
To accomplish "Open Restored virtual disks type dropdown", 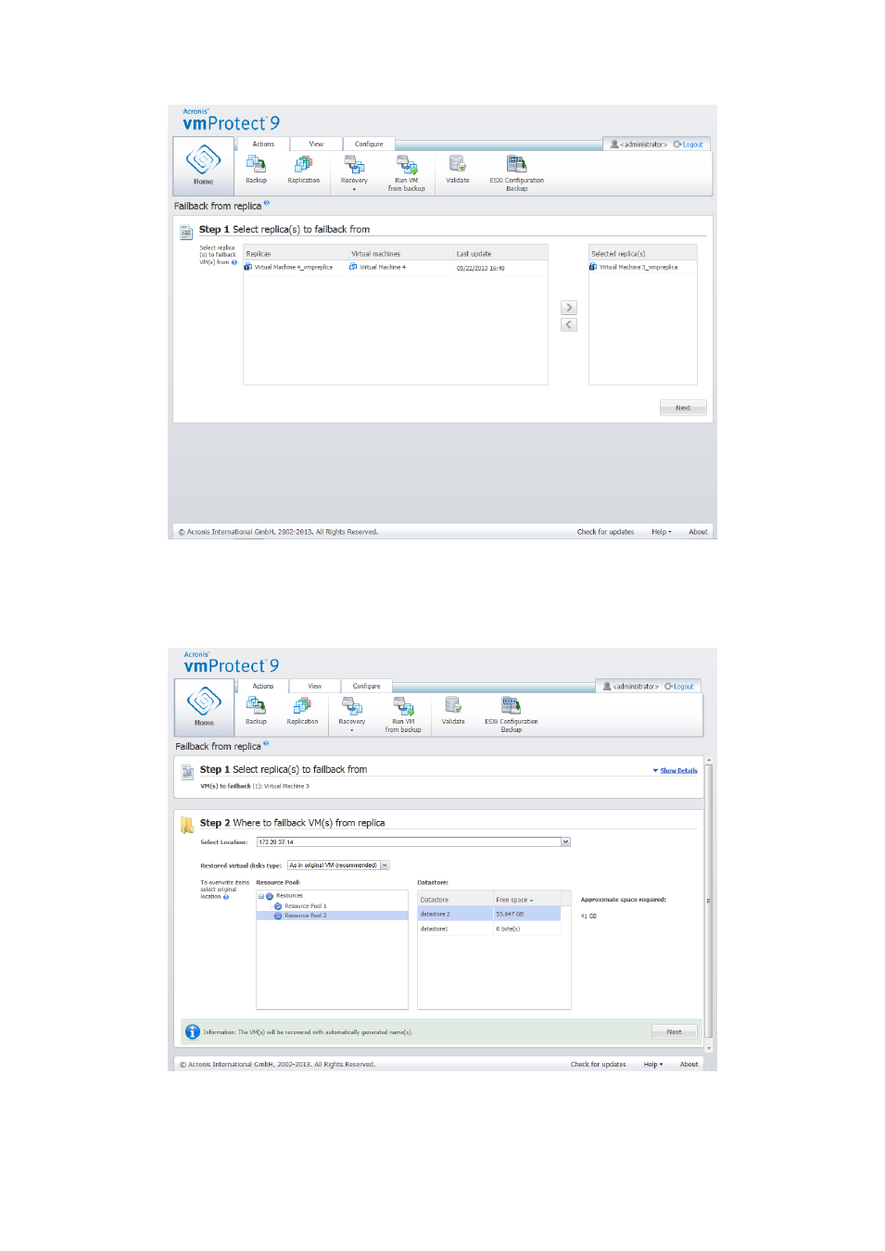I will pyautogui.click(x=385, y=865).
